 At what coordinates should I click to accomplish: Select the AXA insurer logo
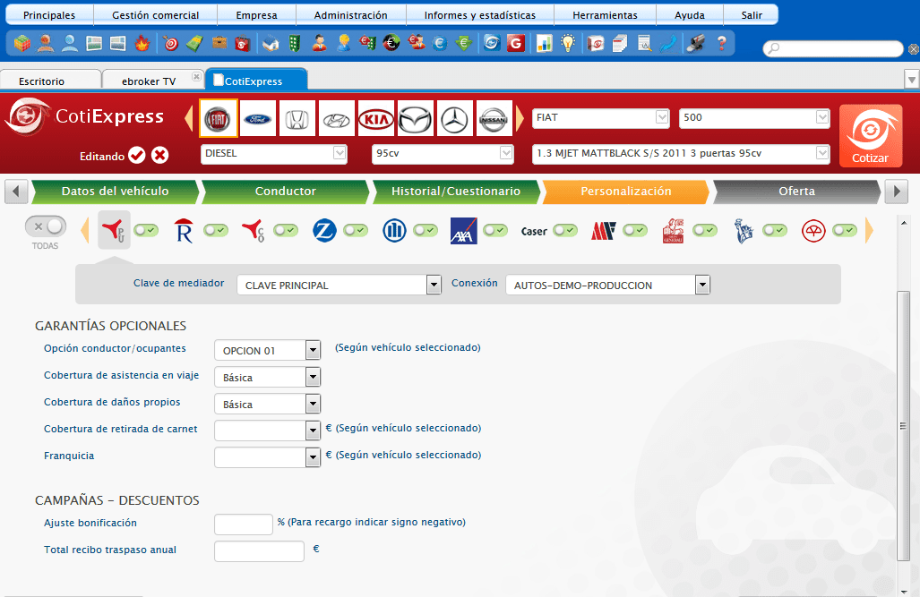(x=463, y=230)
